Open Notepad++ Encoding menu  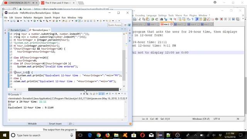[140, 15]
